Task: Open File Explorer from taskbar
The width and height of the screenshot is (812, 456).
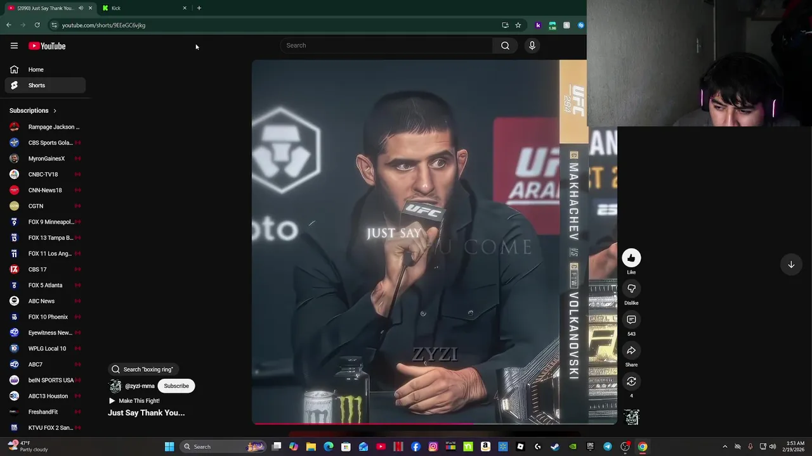Action: coord(311,446)
